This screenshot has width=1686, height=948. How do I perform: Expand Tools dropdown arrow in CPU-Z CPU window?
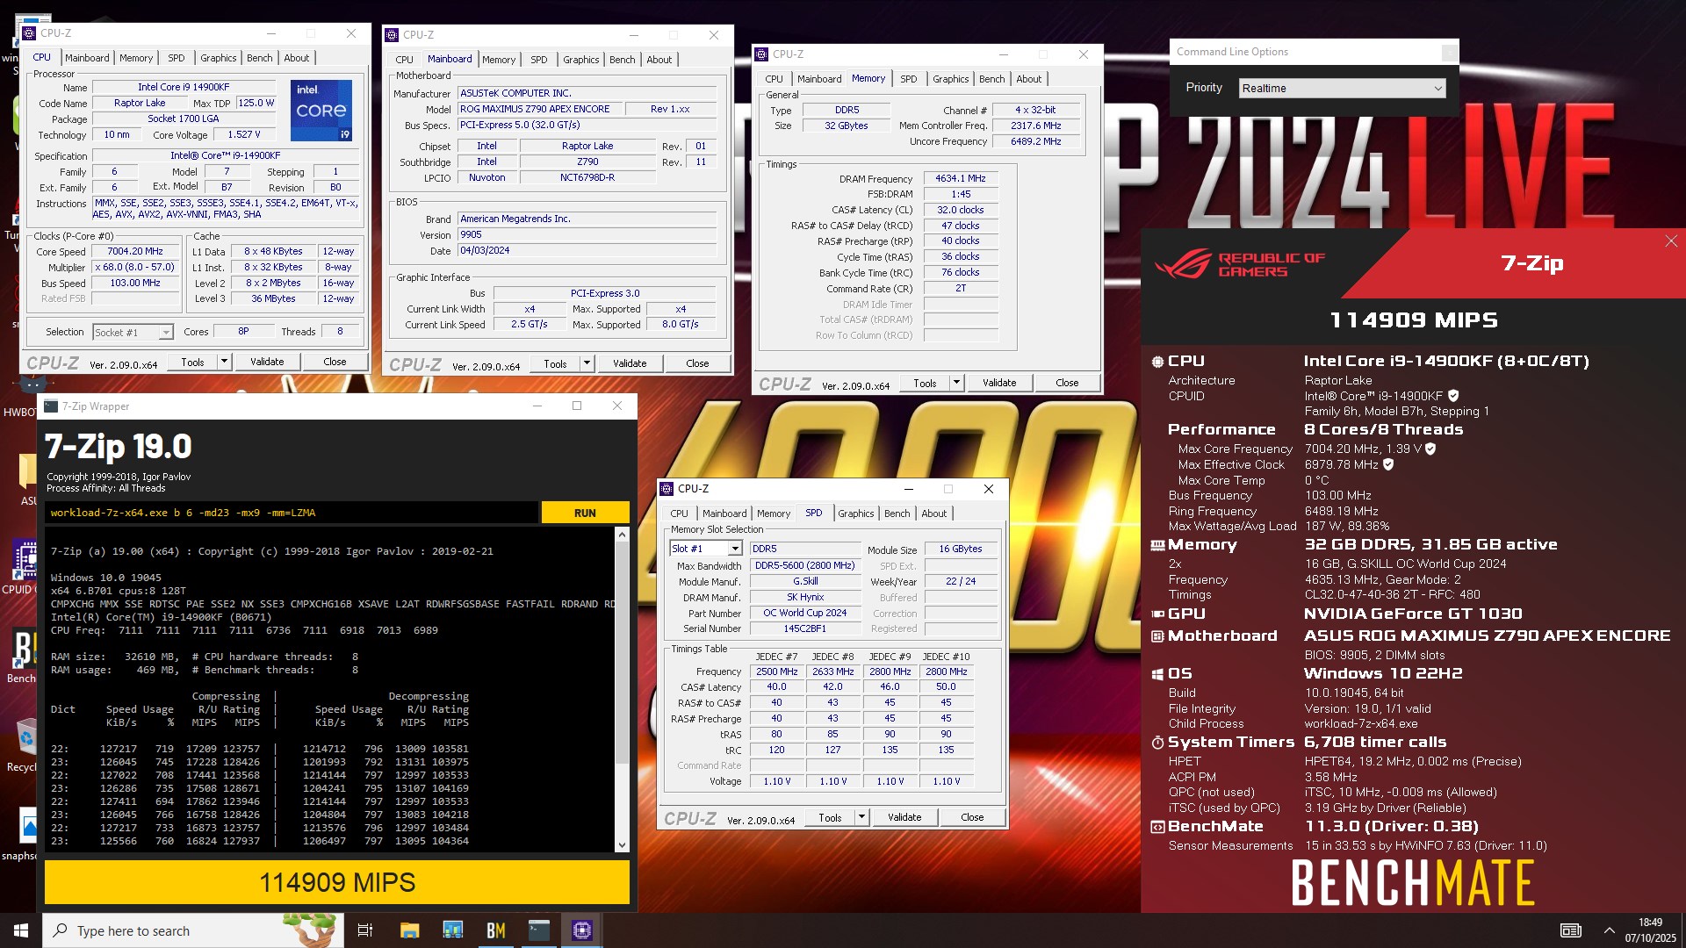(224, 362)
